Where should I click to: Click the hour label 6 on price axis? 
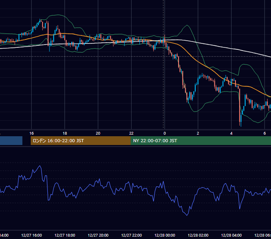click(265, 133)
